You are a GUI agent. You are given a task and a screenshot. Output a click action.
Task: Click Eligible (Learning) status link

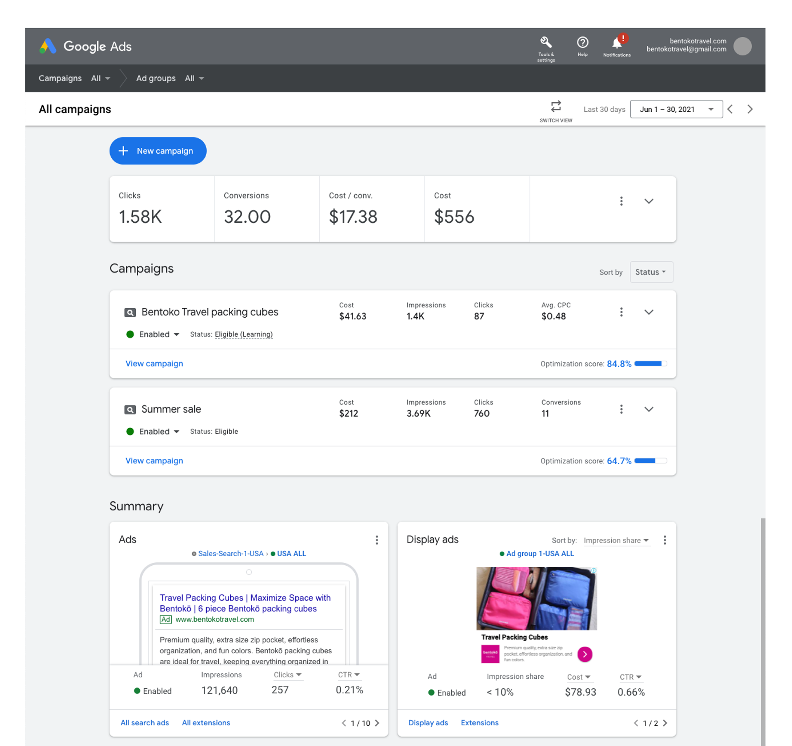point(244,334)
